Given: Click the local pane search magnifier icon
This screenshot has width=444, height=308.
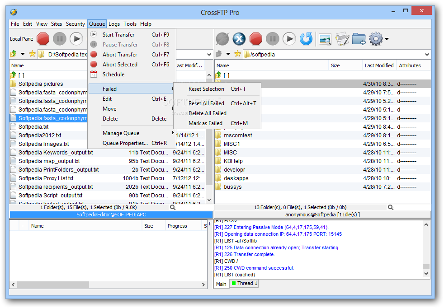Looking at the screenshot, I should tap(173, 207).
